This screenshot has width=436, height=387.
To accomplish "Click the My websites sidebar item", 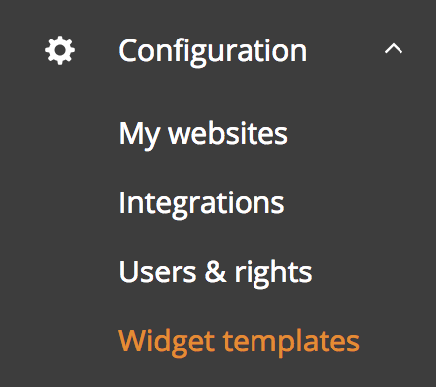I will click(203, 135).
